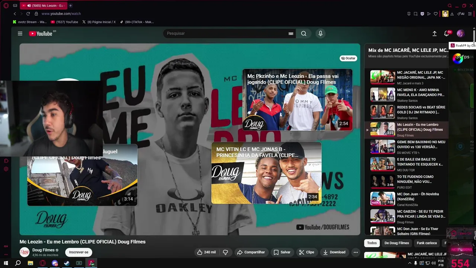Open the on-screen keyboard in search

pyautogui.click(x=291, y=33)
